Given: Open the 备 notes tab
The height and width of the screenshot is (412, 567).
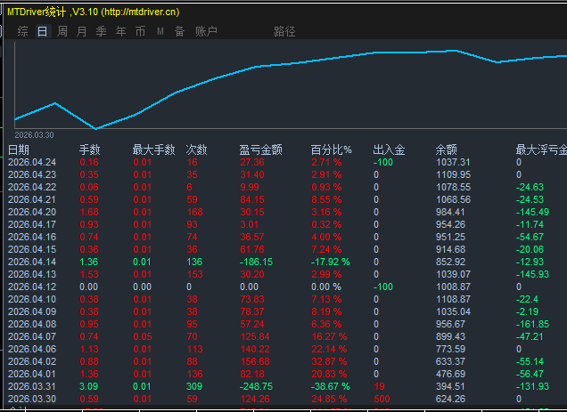Looking at the screenshot, I should click(180, 31).
